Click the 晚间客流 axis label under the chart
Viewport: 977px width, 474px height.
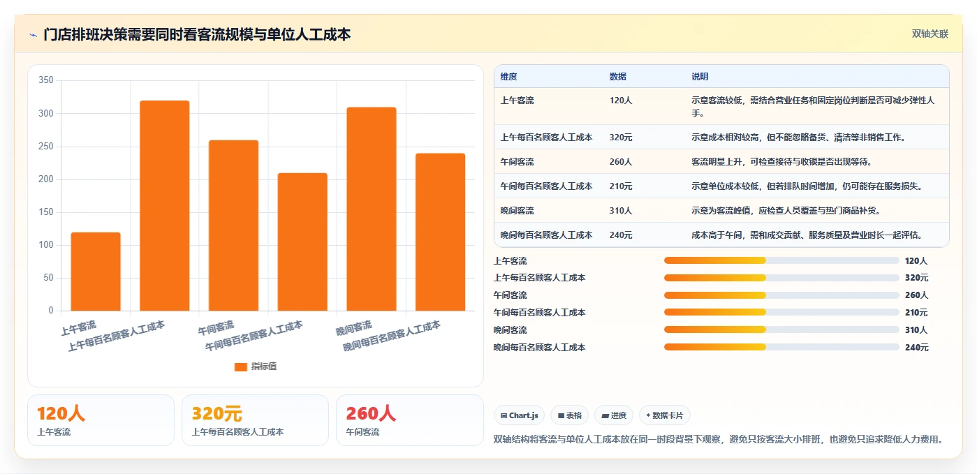pyautogui.click(x=354, y=327)
